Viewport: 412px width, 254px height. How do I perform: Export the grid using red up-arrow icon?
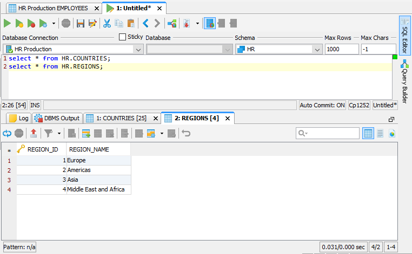click(x=34, y=134)
